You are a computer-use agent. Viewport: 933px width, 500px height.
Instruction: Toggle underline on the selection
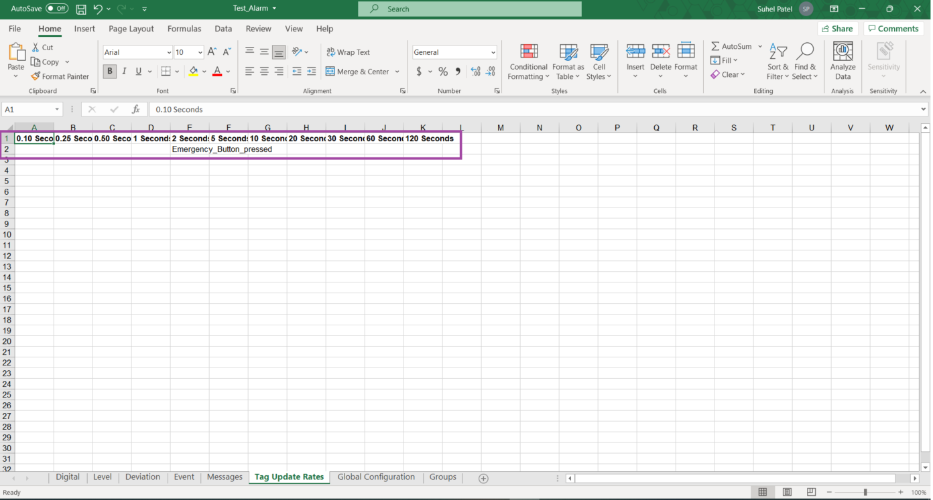pyautogui.click(x=137, y=71)
